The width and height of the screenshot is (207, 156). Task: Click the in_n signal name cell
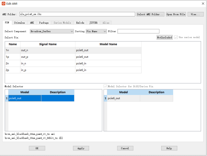(x=48, y=64)
